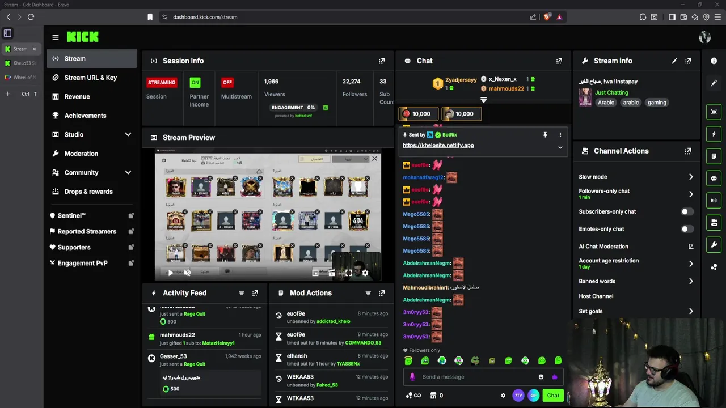Pop out the Activity Feed panel
This screenshot has width=726, height=408.
pyautogui.click(x=255, y=293)
